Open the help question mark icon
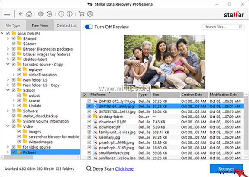The image size is (249, 177). point(70,14)
